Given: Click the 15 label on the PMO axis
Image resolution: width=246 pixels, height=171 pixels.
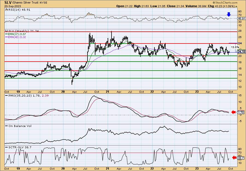Looking at the screenshot, I should pyautogui.click(x=240, y=95).
